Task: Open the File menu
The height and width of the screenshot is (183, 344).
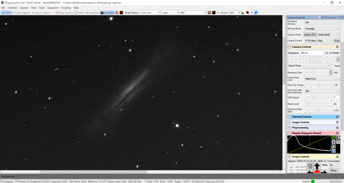Action: [x=3, y=8]
